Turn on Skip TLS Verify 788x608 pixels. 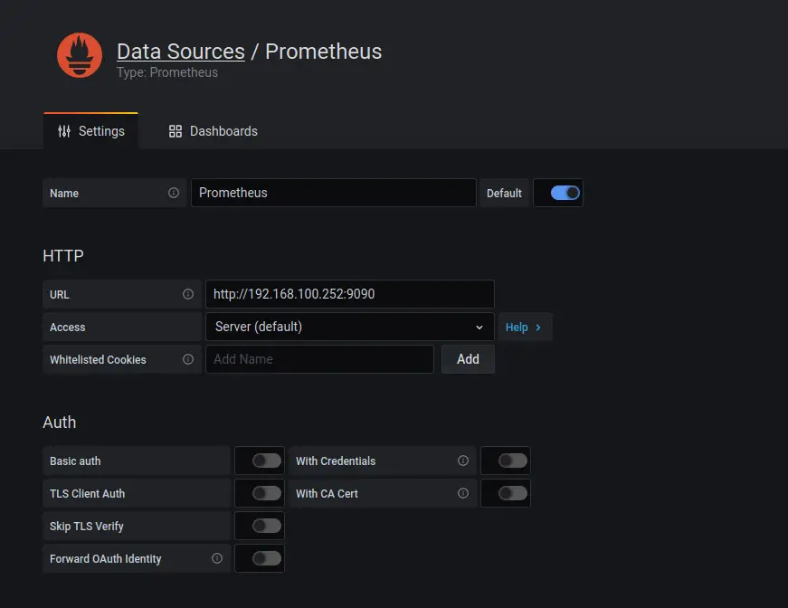(266, 526)
